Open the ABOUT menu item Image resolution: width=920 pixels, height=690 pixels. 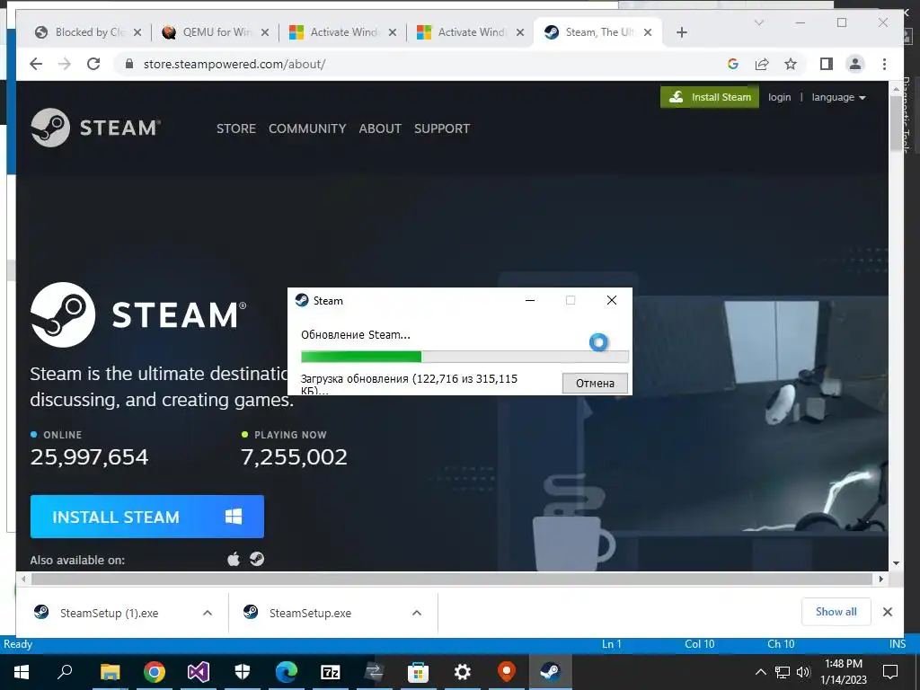pyautogui.click(x=380, y=128)
